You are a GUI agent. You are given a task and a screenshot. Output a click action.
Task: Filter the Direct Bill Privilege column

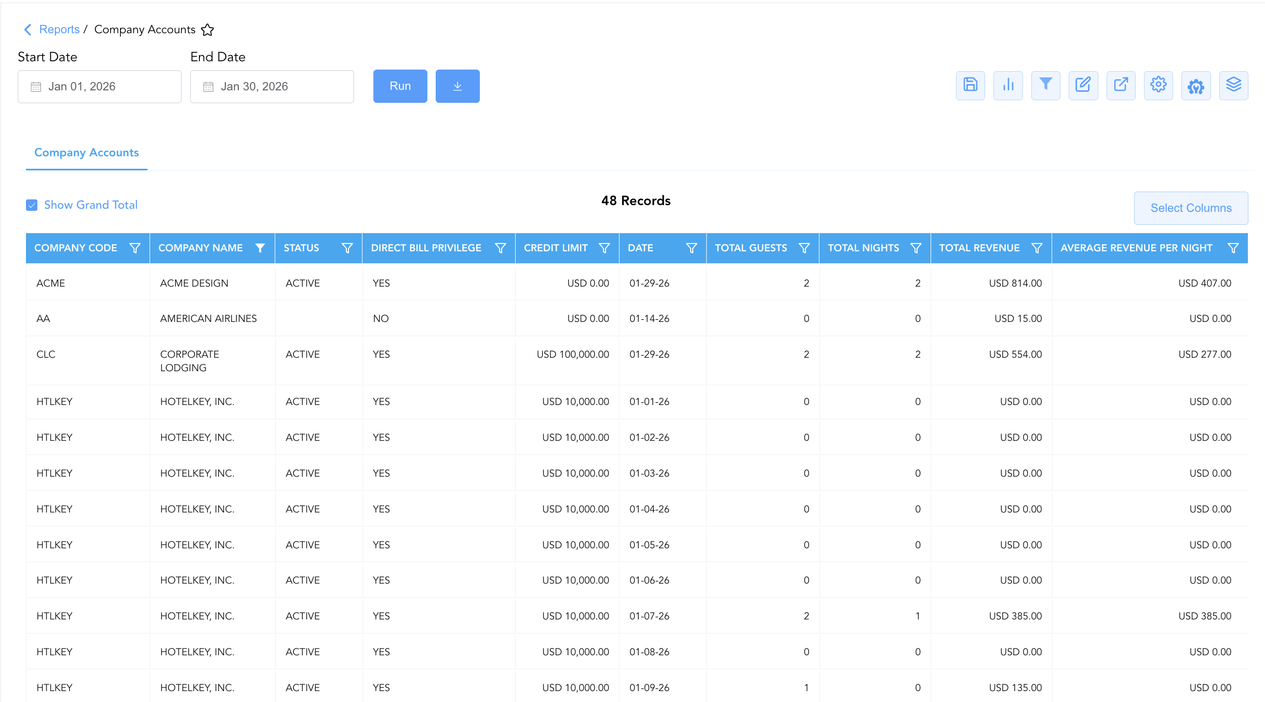tap(501, 248)
